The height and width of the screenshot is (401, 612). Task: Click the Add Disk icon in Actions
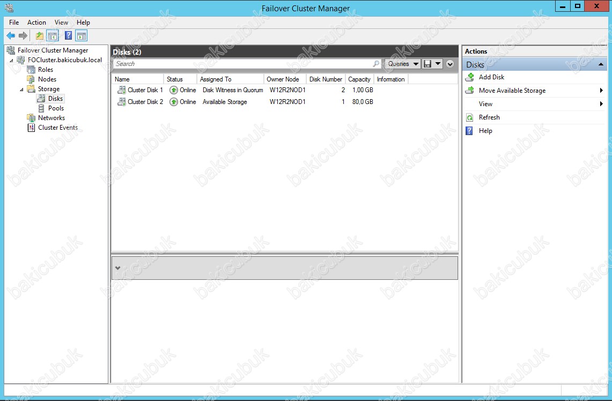[x=470, y=77]
